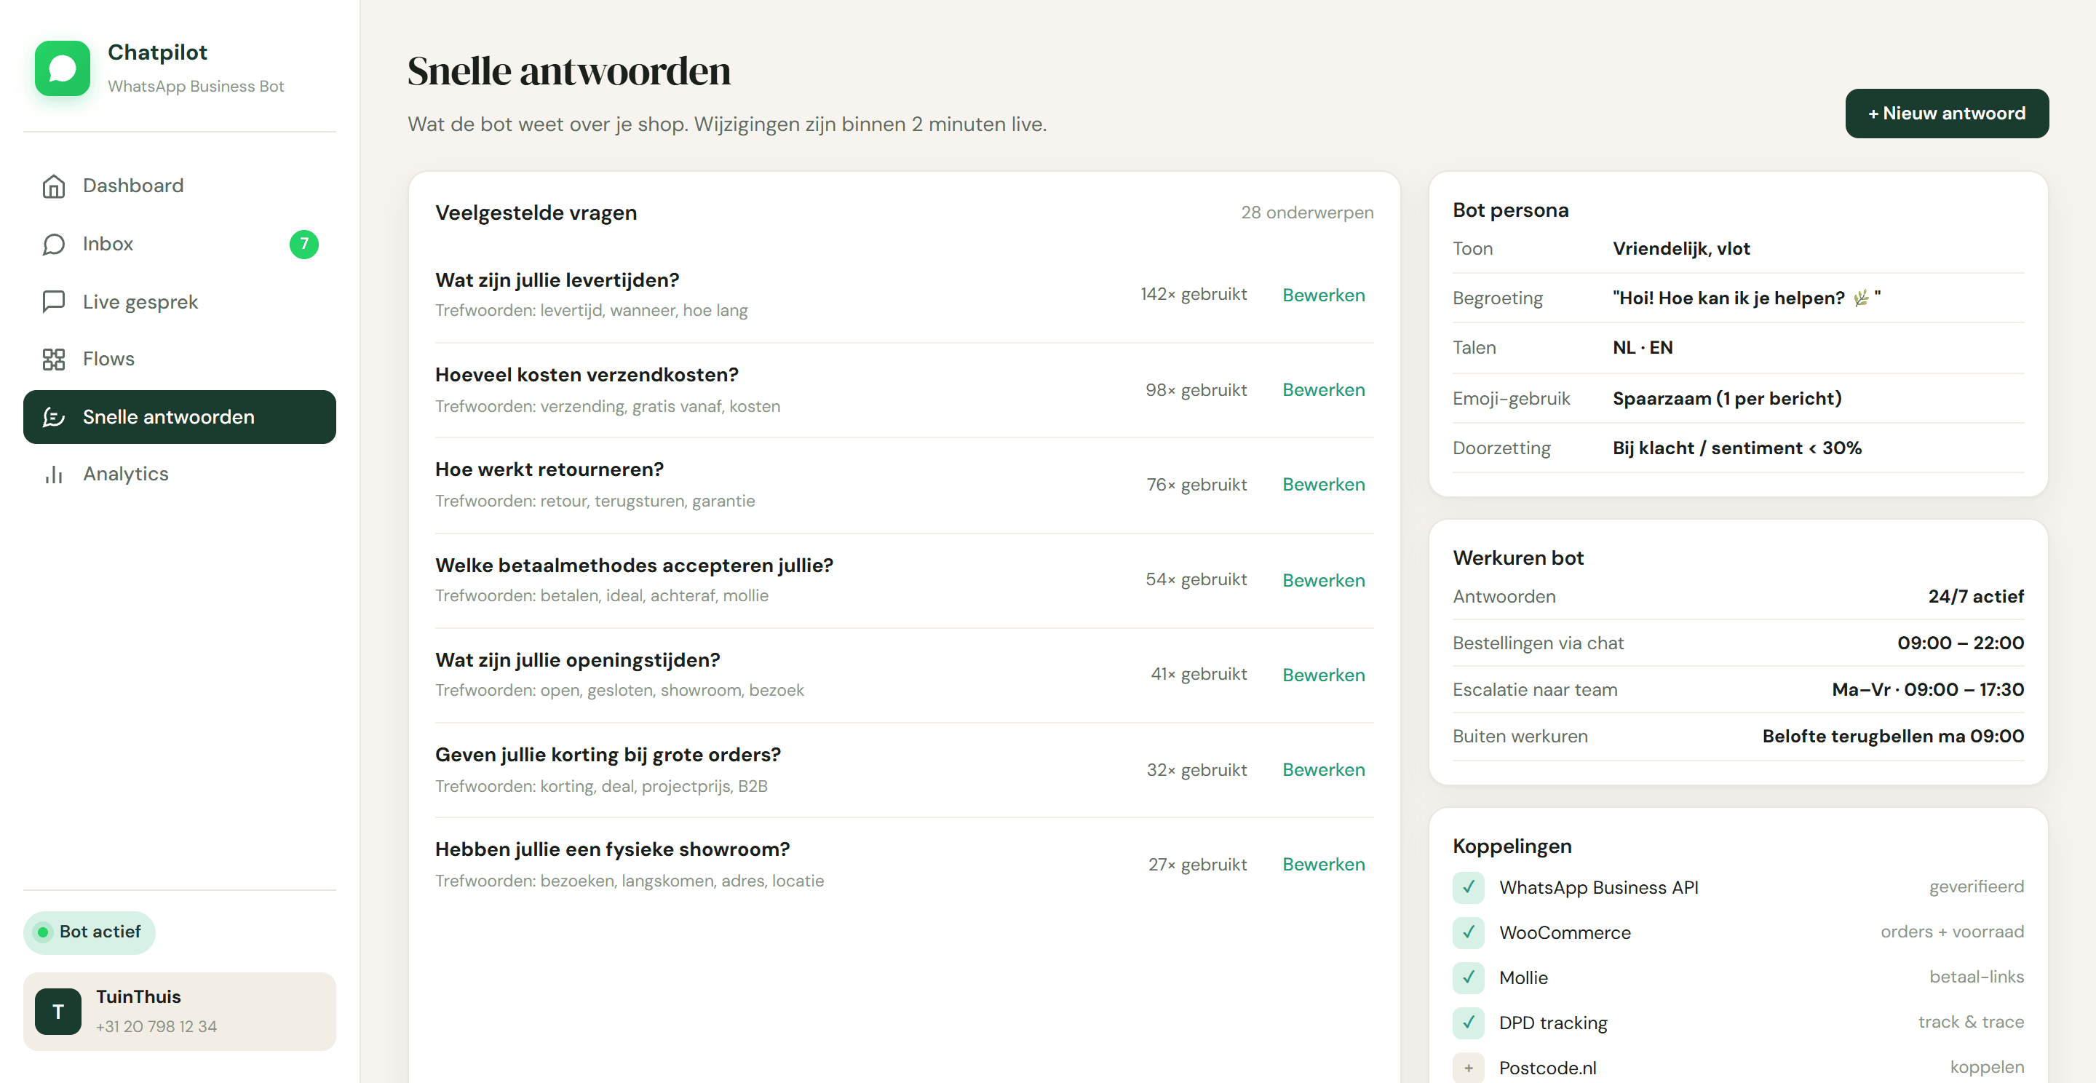Click the koppelen link for Postcode.nl

click(1987, 1067)
